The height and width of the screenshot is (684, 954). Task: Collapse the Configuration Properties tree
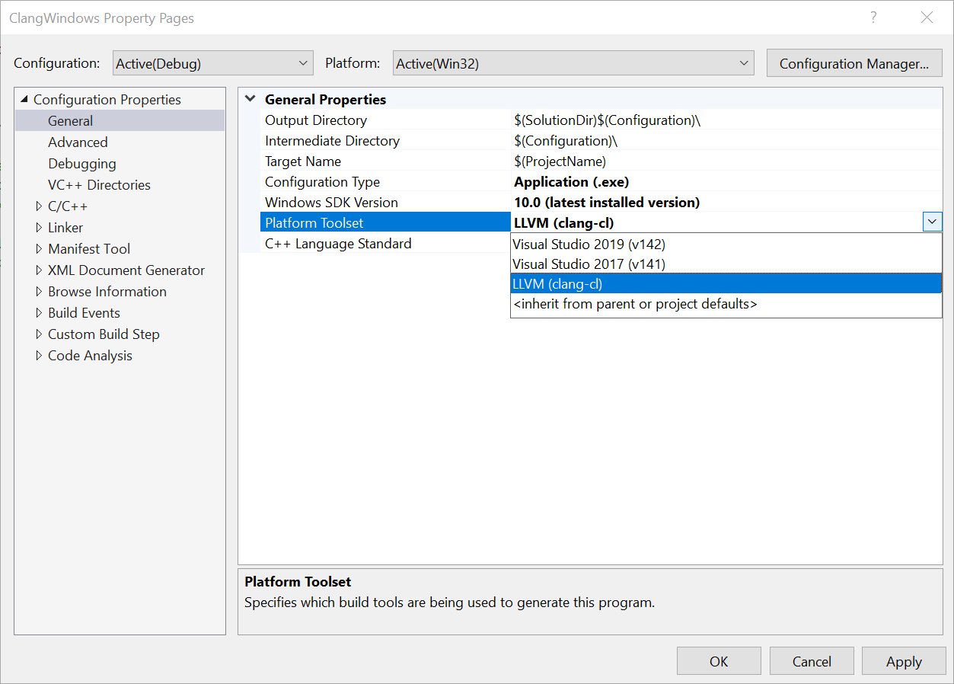22,99
